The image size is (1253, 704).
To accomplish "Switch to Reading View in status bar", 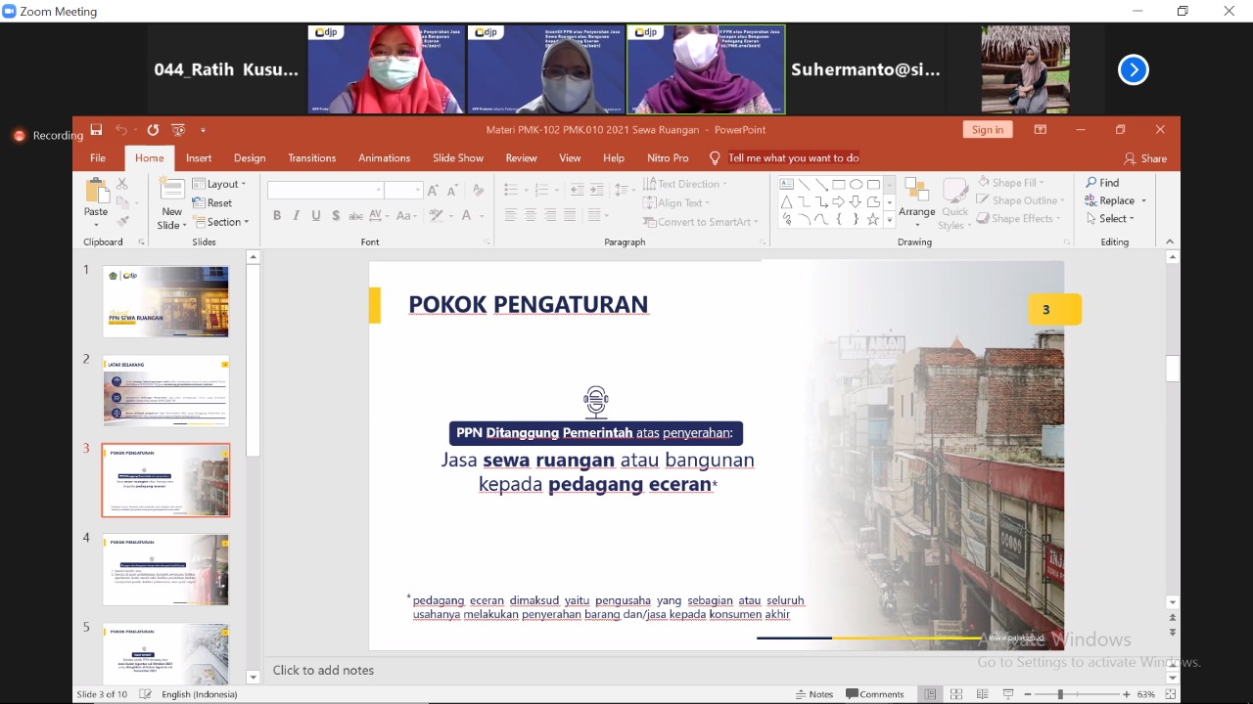I will click(982, 694).
